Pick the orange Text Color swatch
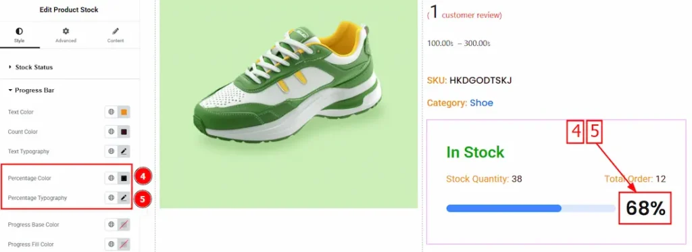Image resolution: width=692 pixels, height=252 pixels. click(x=124, y=112)
